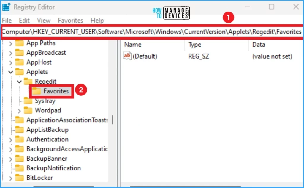Select the AppListBackup key label

[x=47, y=129]
